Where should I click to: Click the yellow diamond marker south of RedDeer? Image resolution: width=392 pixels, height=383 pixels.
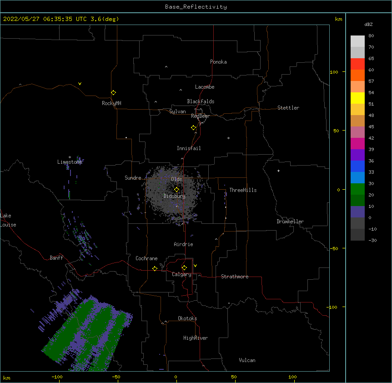click(193, 127)
